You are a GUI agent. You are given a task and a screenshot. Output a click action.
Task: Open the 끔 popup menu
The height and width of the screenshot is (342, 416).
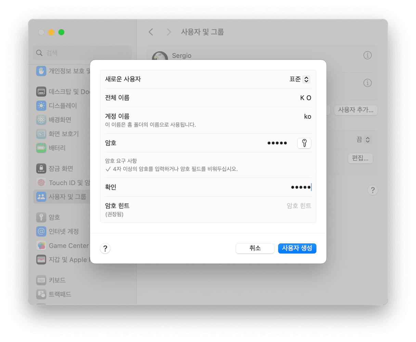tap(363, 140)
